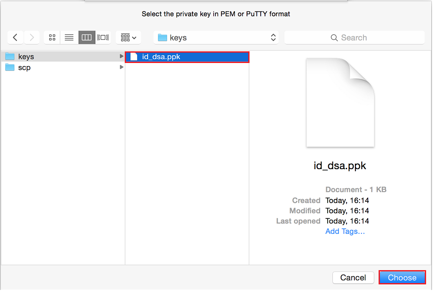This screenshot has height=293, width=433.
Task: Expand the scp folder disclosure arrow
Action: point(122,67)
